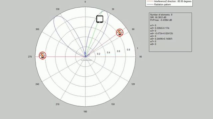Click the radial scale label 1
Image resolution: width=213 pixels, height=119 pixels.
pyautogui.click(x=137, y=48)
